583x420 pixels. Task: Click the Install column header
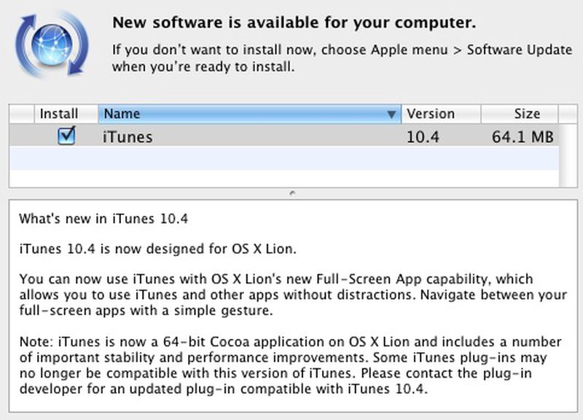point(58,114)
